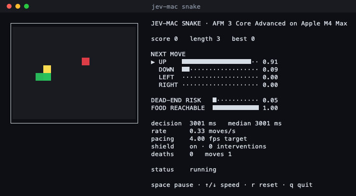The image size is (356, 196).
Task: Click the green snake body segment
Action: (x=43, y=77)
